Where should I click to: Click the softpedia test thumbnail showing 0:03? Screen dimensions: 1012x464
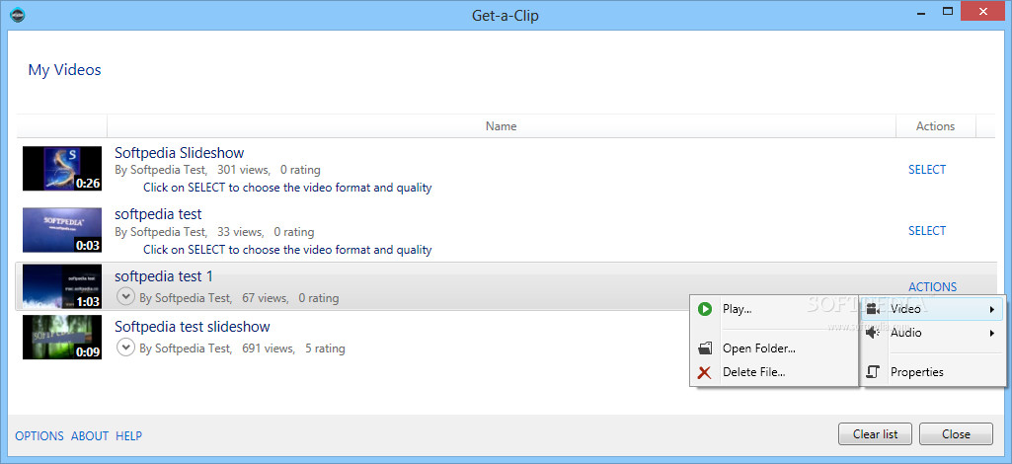[x=62, y=230]
